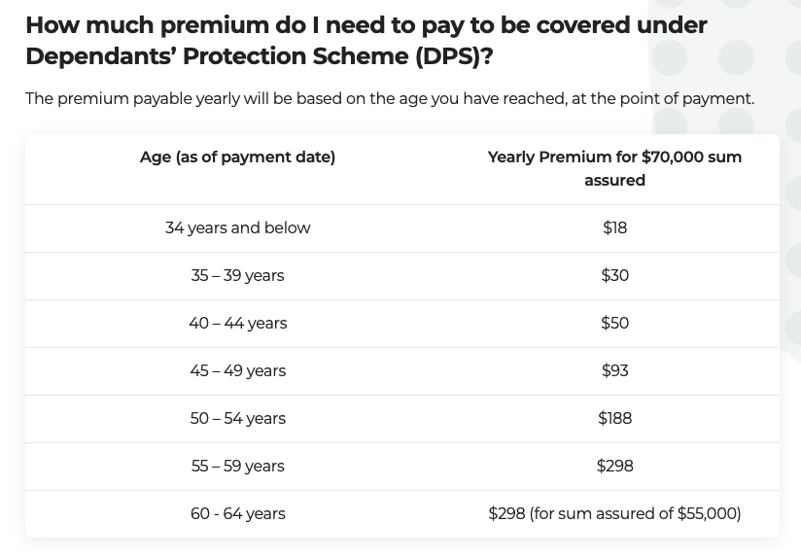Image resolution: width=801 pixels, height=557 pixels.
Task: Select the '60 - 64 years' age cell
Action: click(x=237, y=513)
